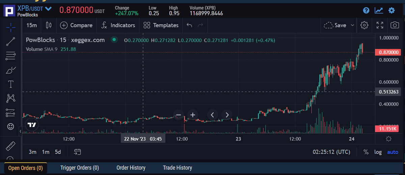Click the 0.513263 crosshair price label

[x=389, y=92]
